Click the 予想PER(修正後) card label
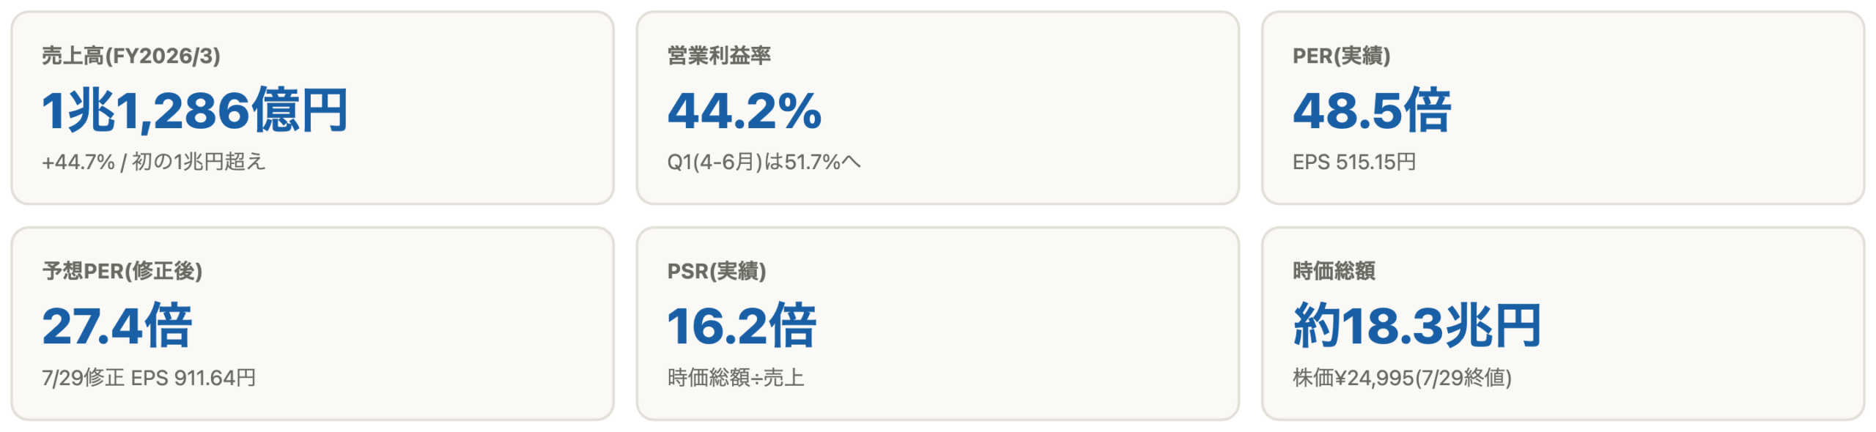The image size is (1876, 432). [x=122, y=271]
